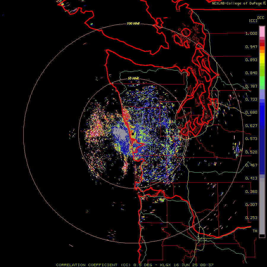Click the pink top segment of the color bar
The height and width of the screenshot is (267, 267).
(262, 31)
